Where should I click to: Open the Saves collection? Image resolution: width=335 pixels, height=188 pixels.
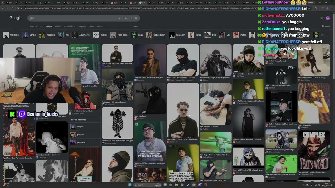coord(326,26)
